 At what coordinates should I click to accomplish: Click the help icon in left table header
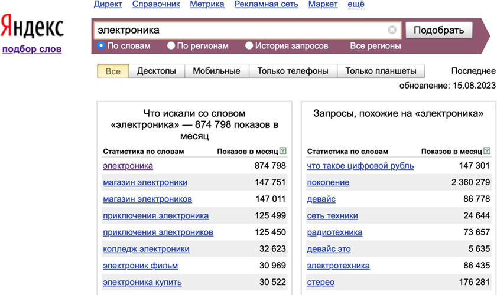coord(282,151)
